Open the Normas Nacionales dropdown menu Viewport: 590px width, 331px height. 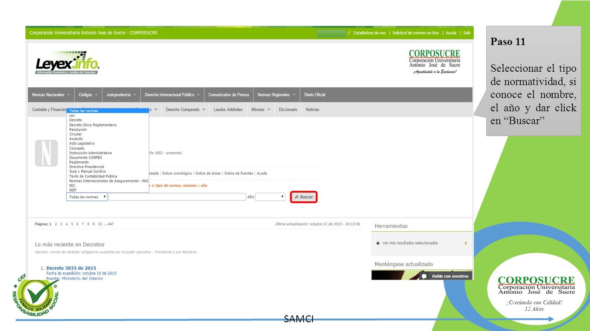(x=51, y=95)
